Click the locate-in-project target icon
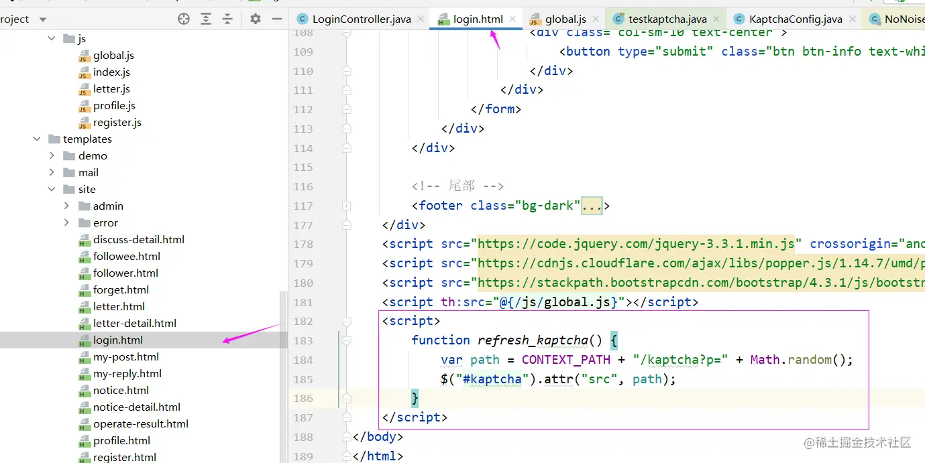The height and width of the screenshot is (463, 925). tap(184, 19)
